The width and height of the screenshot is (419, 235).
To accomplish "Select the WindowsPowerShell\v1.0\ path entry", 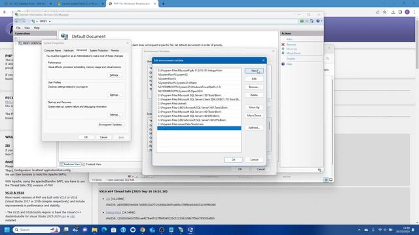I will pyautogui.click(x=199, y=87).
